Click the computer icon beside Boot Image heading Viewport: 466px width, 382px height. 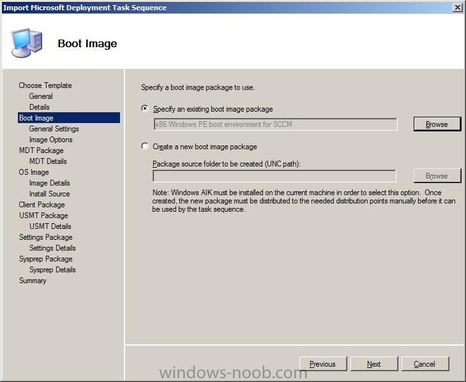tap(26, 43)
